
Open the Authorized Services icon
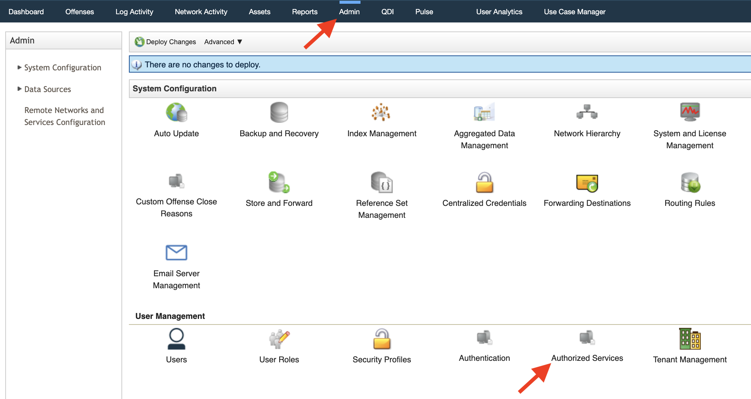coord(587,337)
